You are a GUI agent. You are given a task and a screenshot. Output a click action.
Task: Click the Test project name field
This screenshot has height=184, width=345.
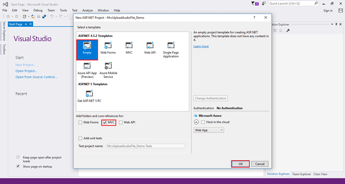146,146
